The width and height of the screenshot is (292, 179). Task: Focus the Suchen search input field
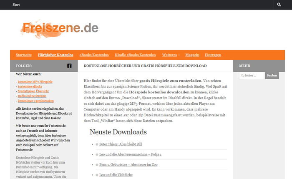pos(252,76)
